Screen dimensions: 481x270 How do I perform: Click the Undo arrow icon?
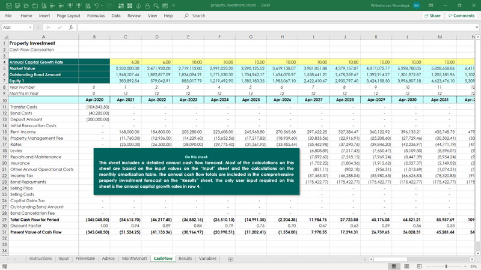(97, 5)
